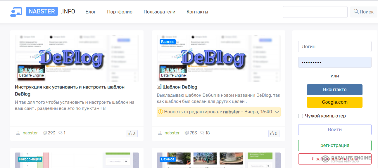Click the user icon beside nabster in first post
Screen dimensions: 378x168
click(x=18, y=133)
